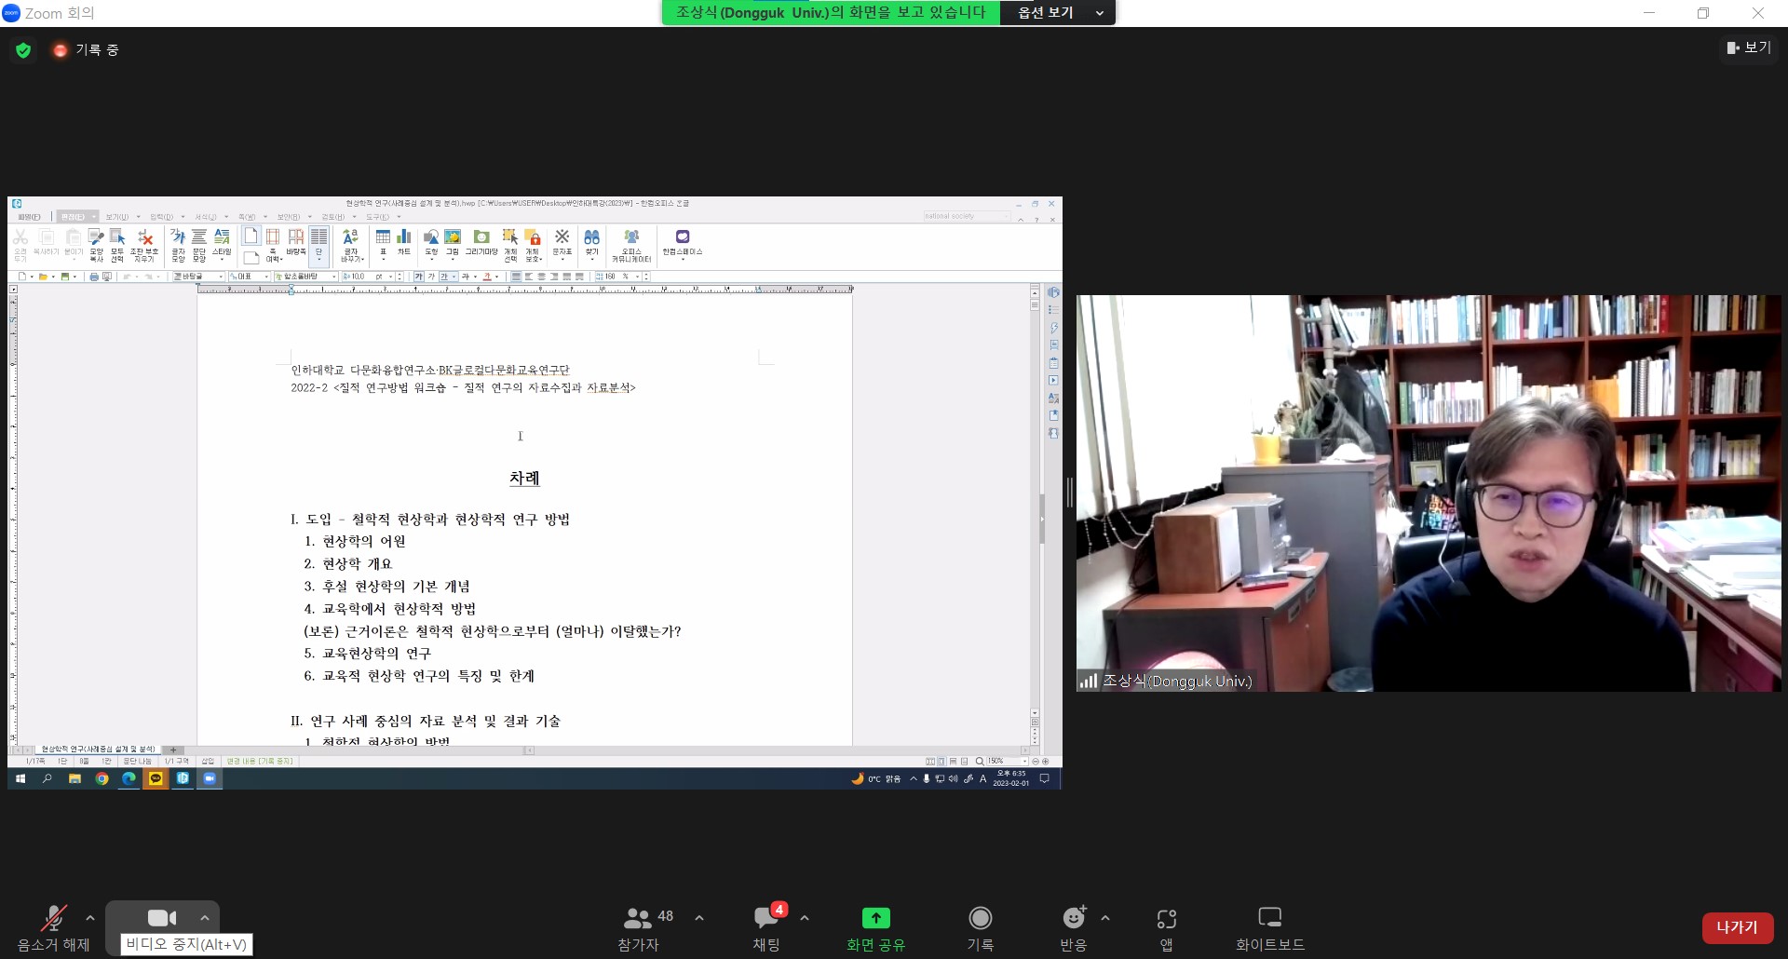Click the 나가기 (leave) button
Viewport: 1788px width, 959px height.
(1737, 928)
